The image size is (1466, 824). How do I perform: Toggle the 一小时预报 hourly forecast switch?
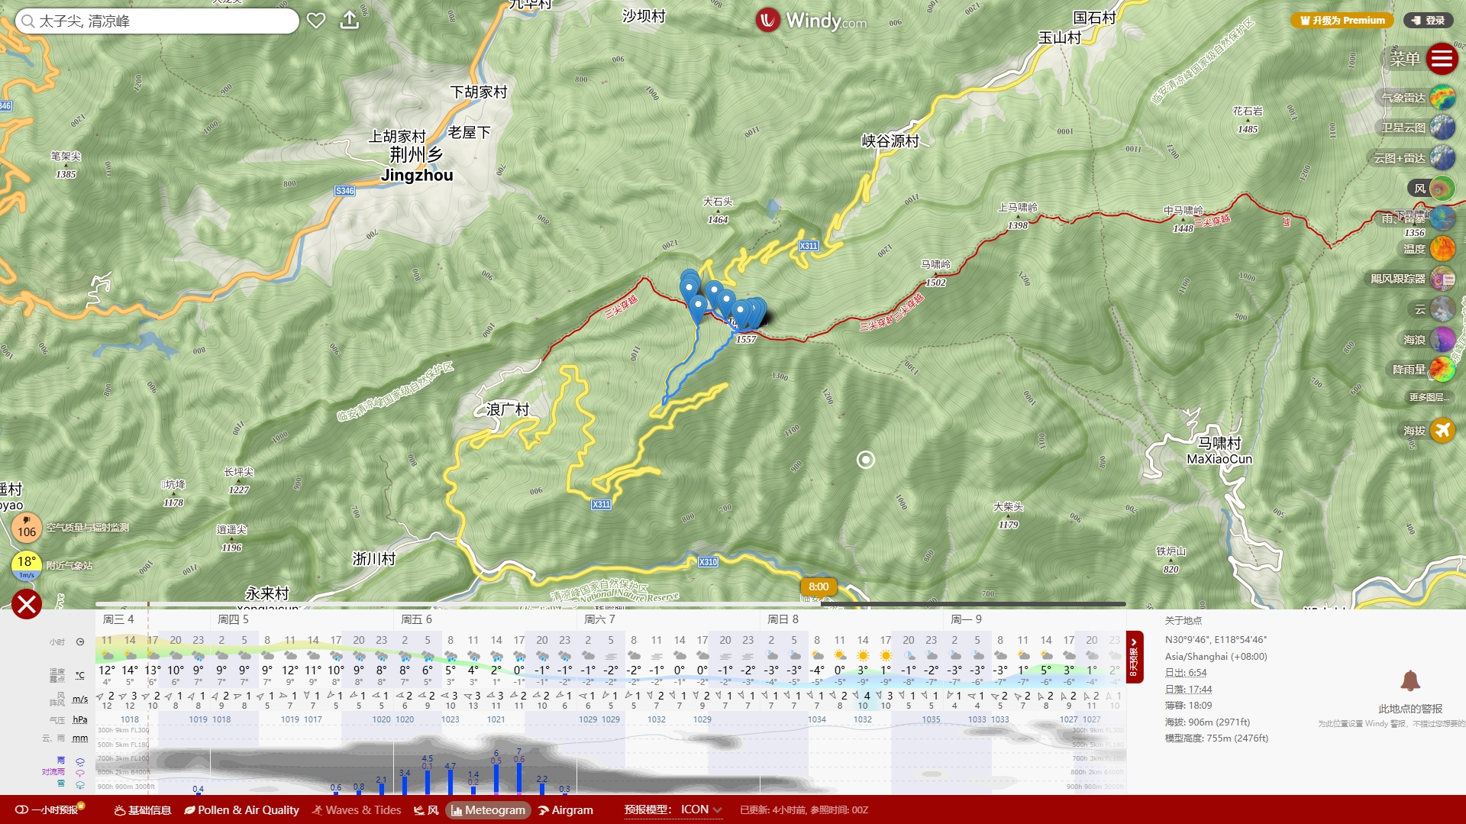pos(22,810)
